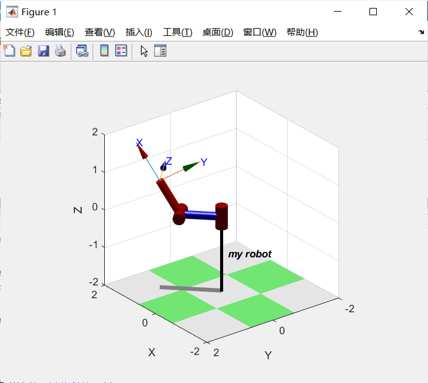This screenshot has height=383, width=428.
Task: Insert a legend with the toolbar icon
Action: coord(121,51)
